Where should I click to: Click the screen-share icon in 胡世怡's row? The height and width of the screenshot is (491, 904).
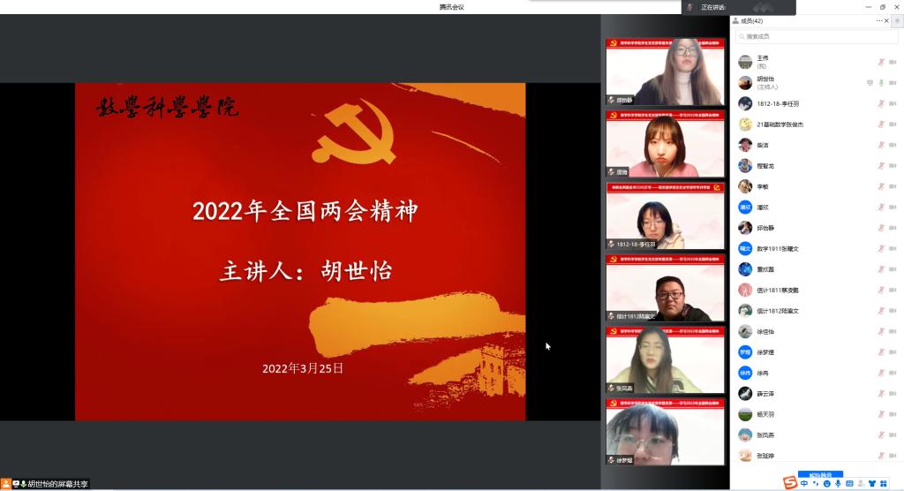870,82
